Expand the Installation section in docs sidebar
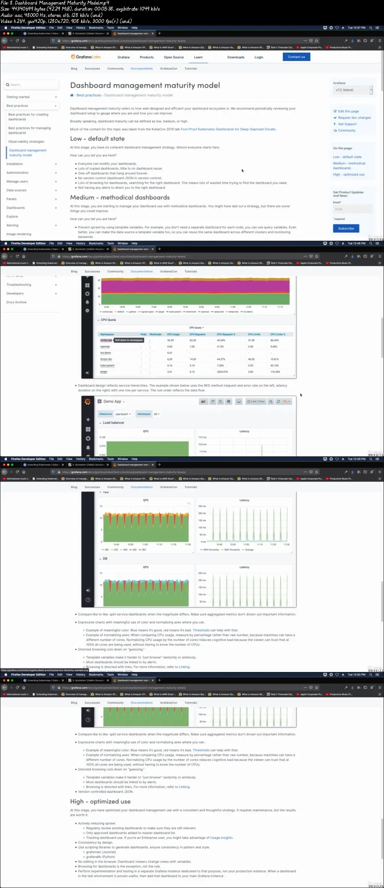Image resolution: width=384 pixels, height=888 pixels. tap(31, 164)
